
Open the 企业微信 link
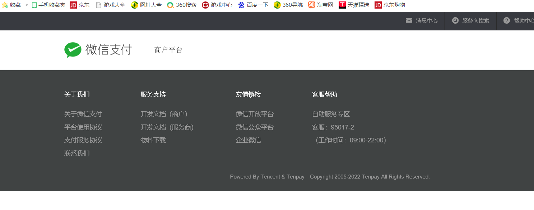click(249, 140)
